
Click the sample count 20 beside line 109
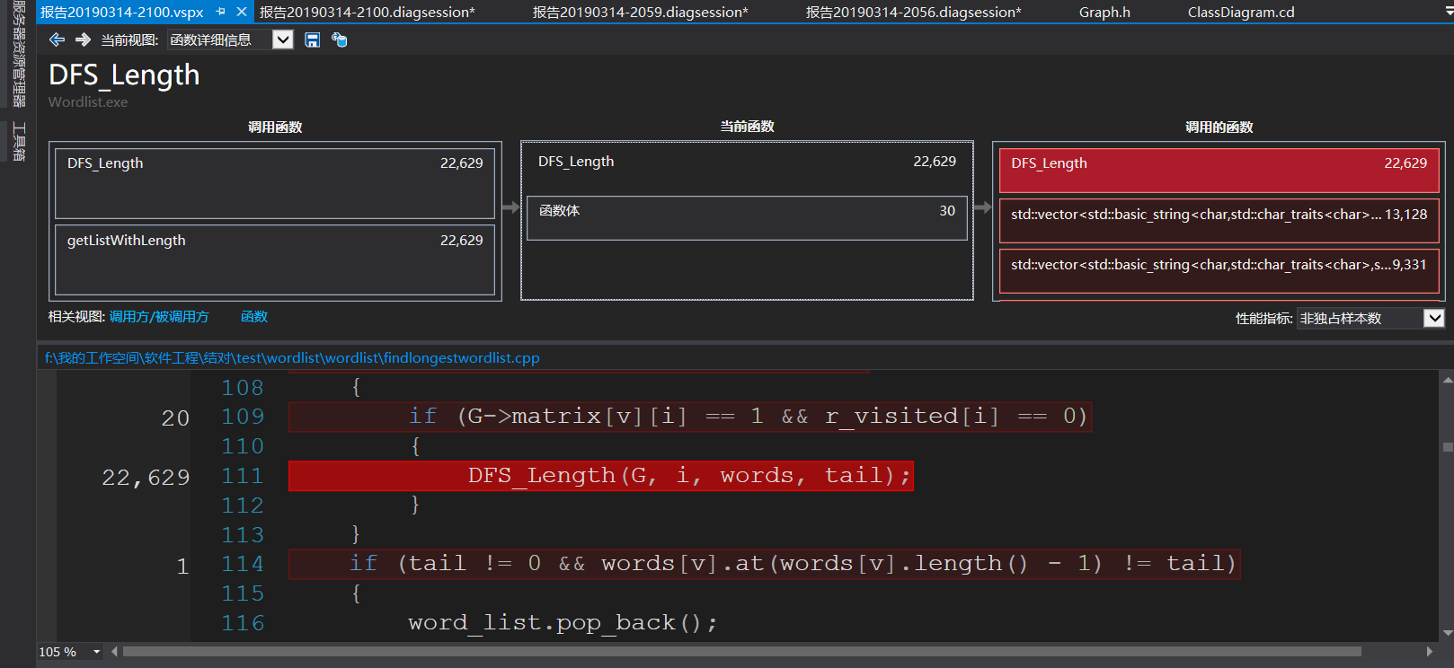coord(175,417)
